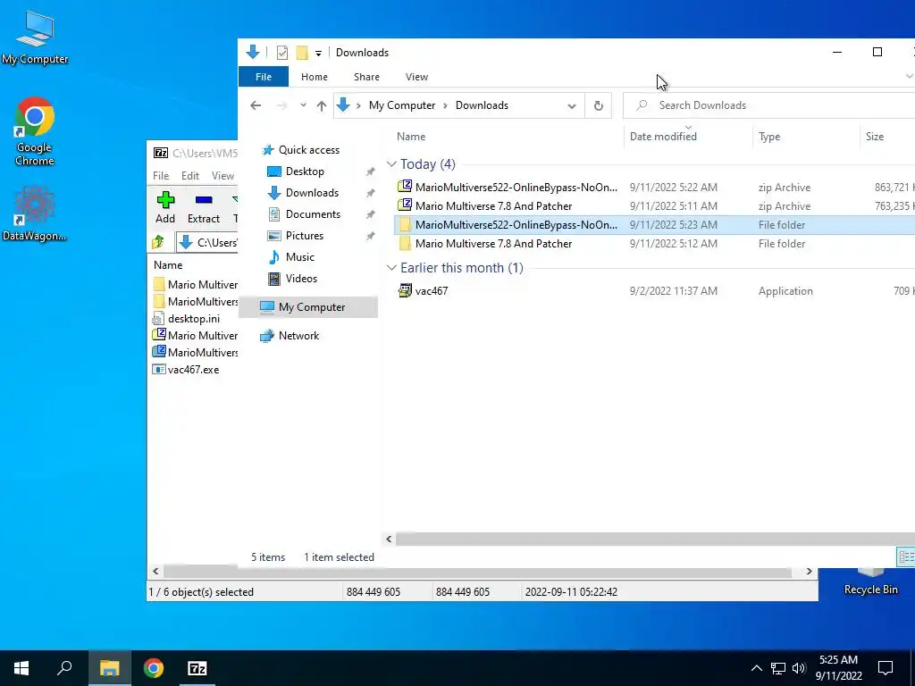Switch to Details view layout icon

906,556
